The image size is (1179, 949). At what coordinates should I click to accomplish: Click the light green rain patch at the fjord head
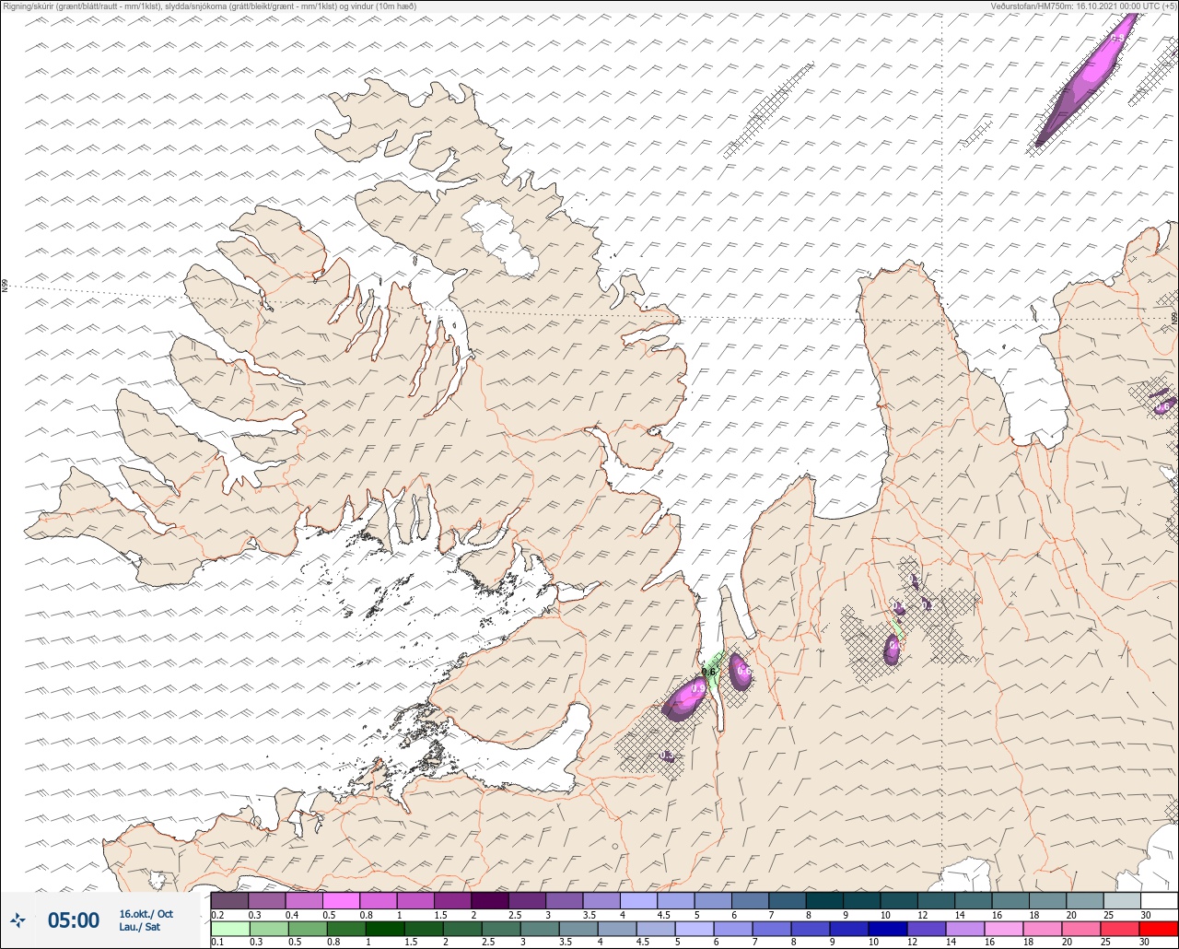point(711,672)
